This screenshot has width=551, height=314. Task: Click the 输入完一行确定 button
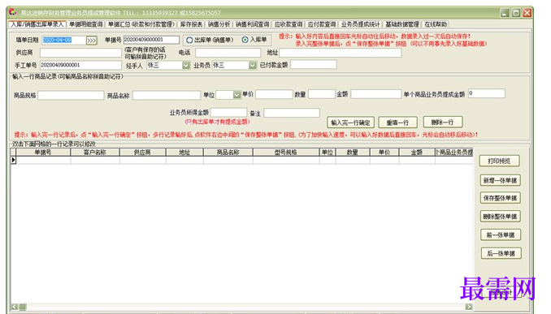click(350, 123)
